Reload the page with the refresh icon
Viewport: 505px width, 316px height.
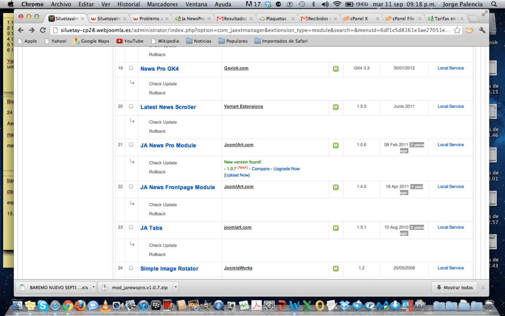point(43,30)
